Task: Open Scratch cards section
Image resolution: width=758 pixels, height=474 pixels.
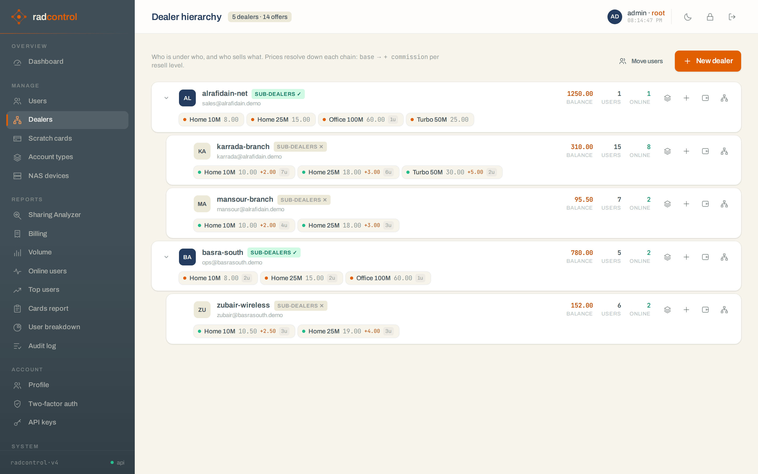Action: click(67, 139)
